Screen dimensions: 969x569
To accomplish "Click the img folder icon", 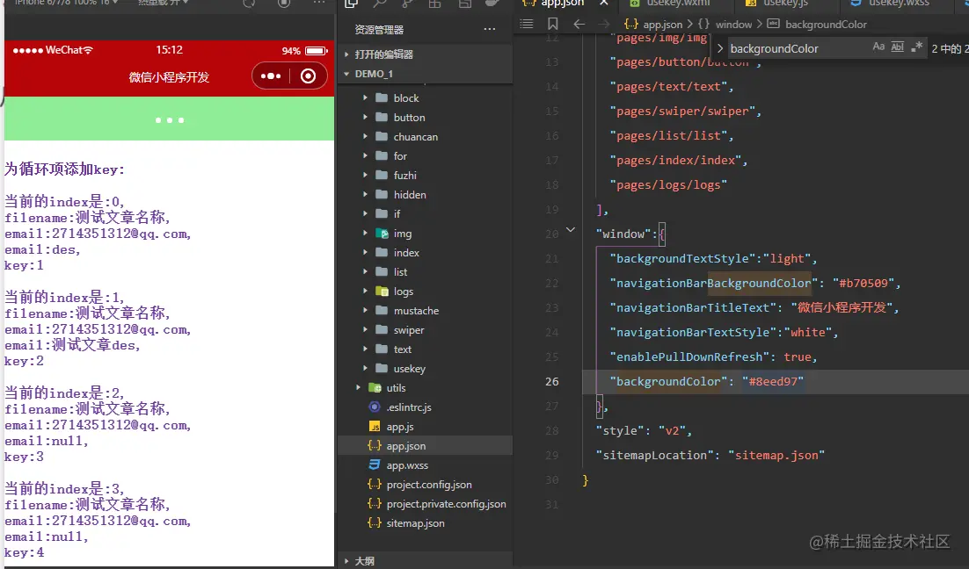I will coord(382,234).
